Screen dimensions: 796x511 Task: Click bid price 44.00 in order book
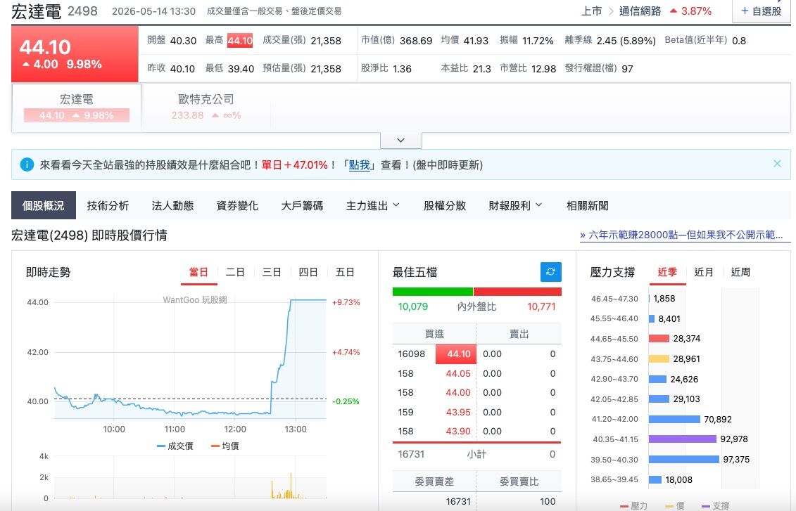click(x=458, y=393)
